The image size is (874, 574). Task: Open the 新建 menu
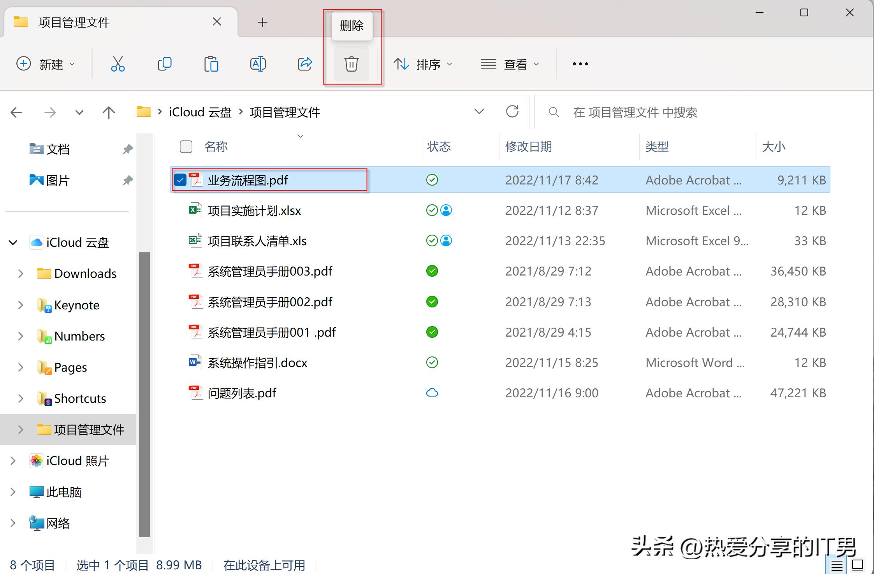tap(46, 64)
